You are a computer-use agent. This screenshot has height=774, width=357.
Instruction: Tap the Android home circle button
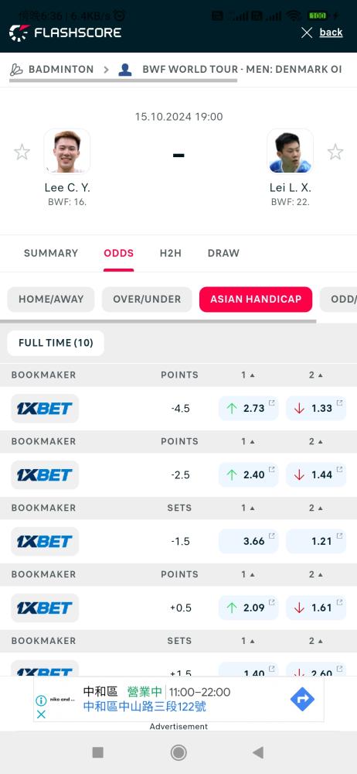click(178, 752)
